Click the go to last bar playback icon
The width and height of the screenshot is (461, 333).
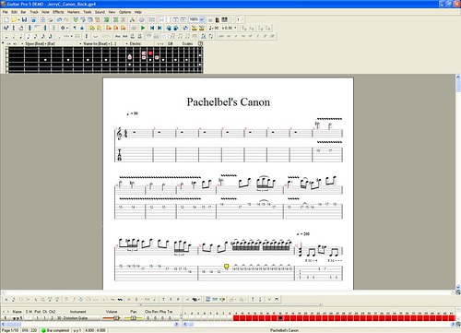tap(160, 28)
